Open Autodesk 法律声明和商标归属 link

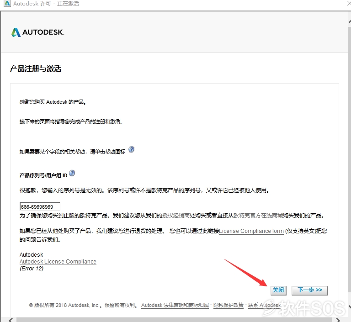175,305
